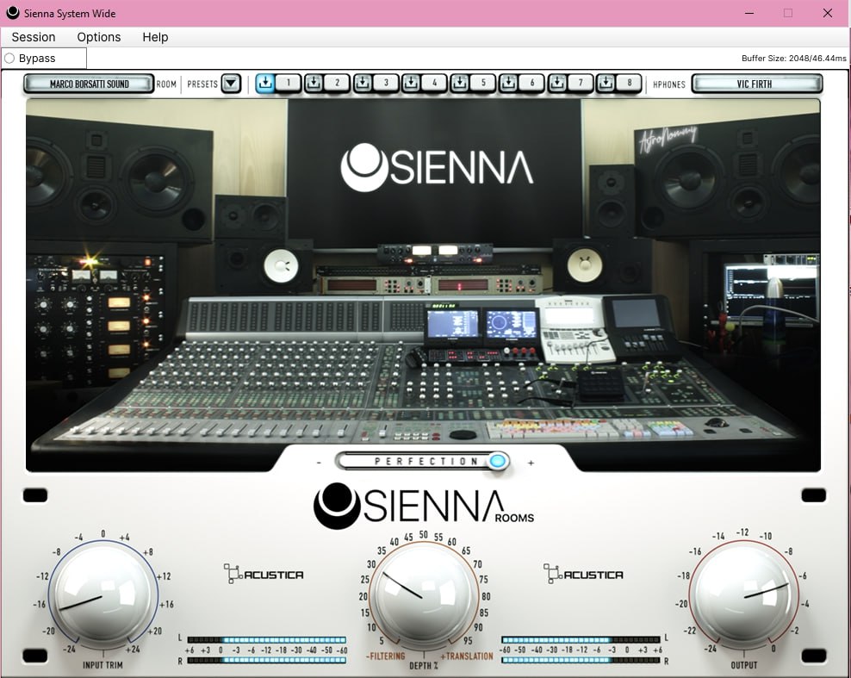Click the save-to-slot 5 download icon
The width and height of the screenshot is (851, 678).
[460, 83]
